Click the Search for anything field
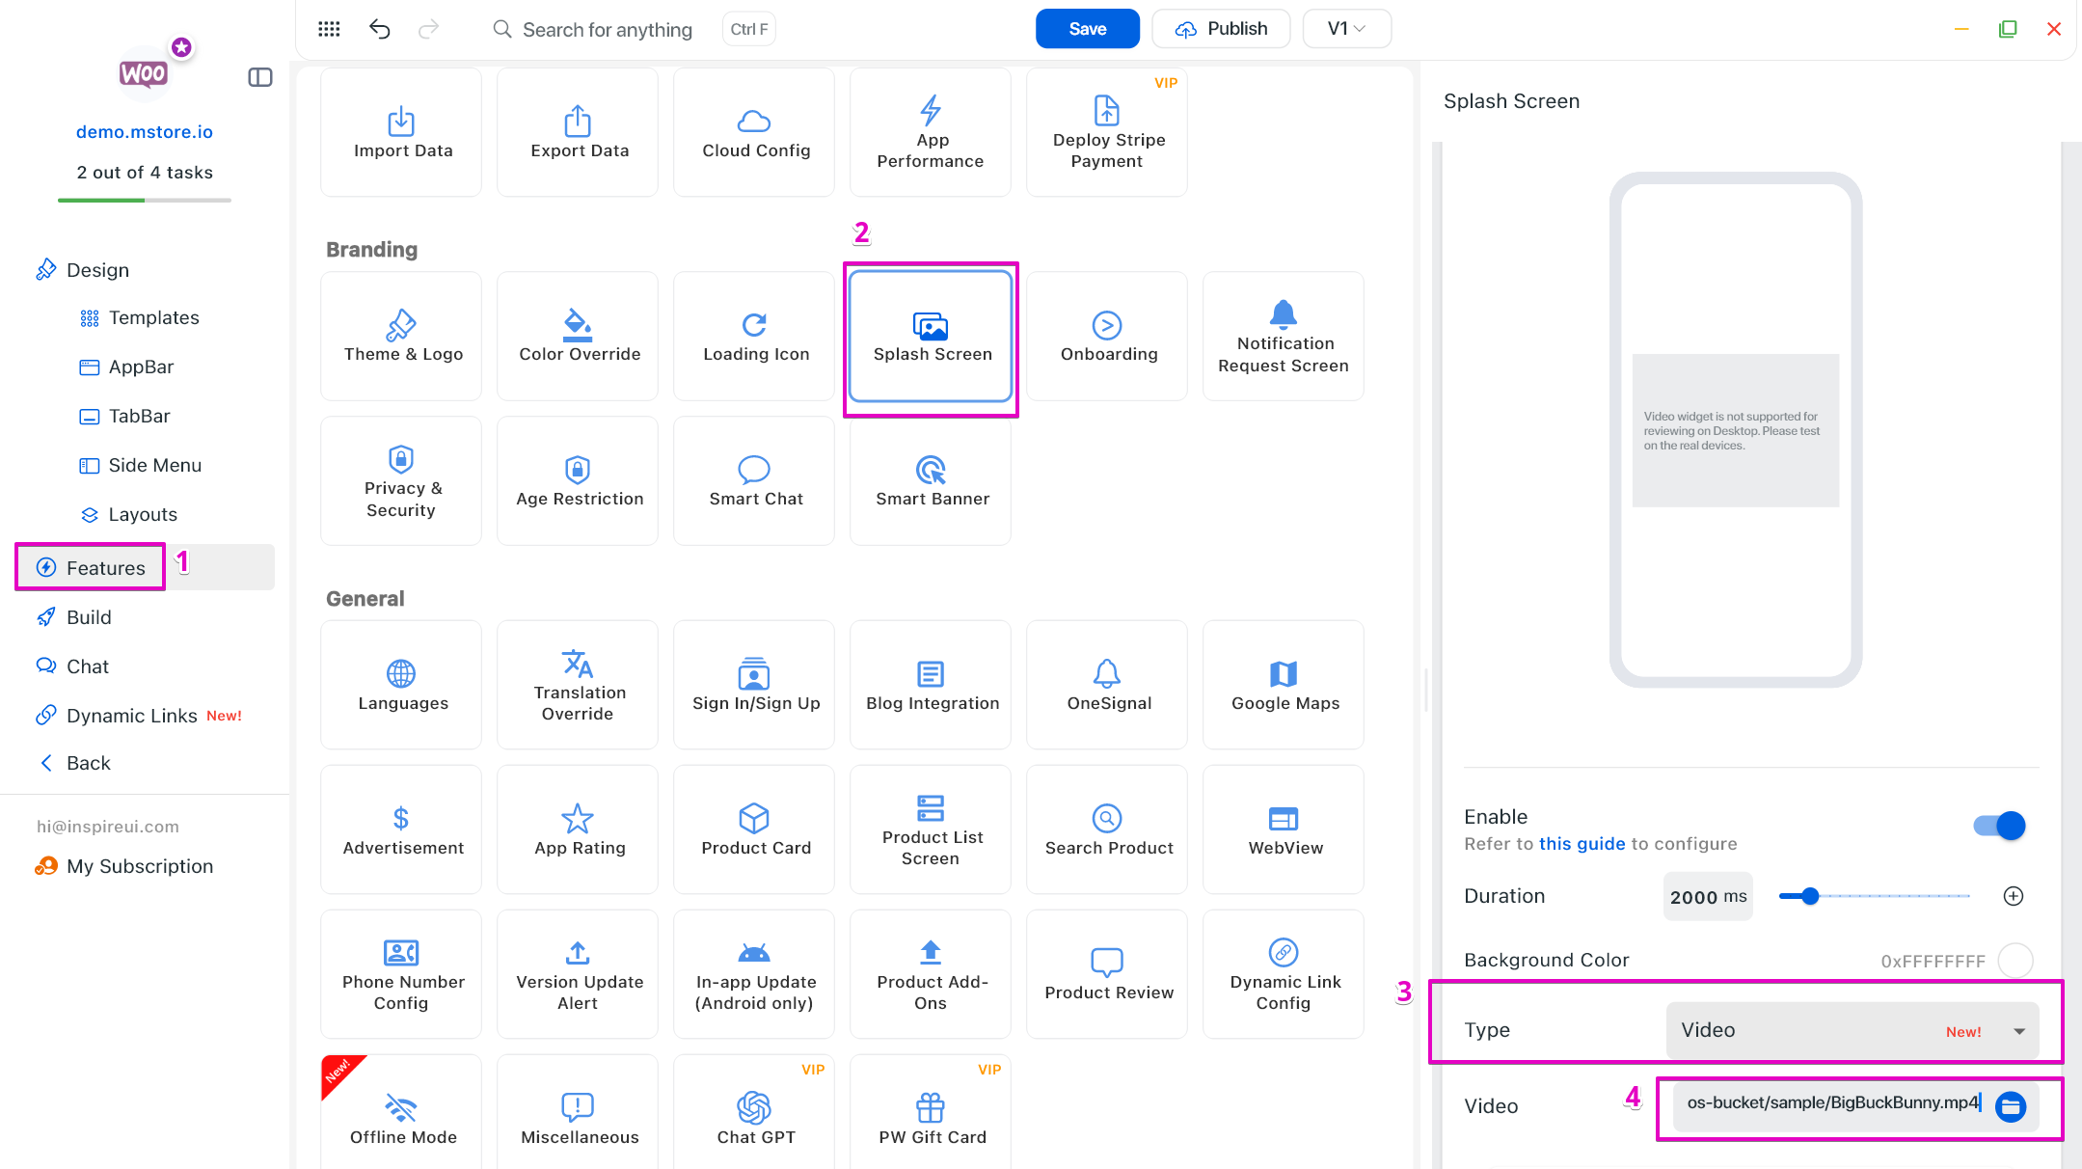The height and width of the screenshot is (1169, 2082). coord(607,30)
